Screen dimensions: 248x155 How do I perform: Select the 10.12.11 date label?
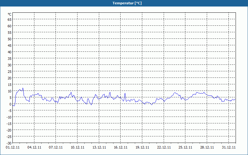click(77, 147)
